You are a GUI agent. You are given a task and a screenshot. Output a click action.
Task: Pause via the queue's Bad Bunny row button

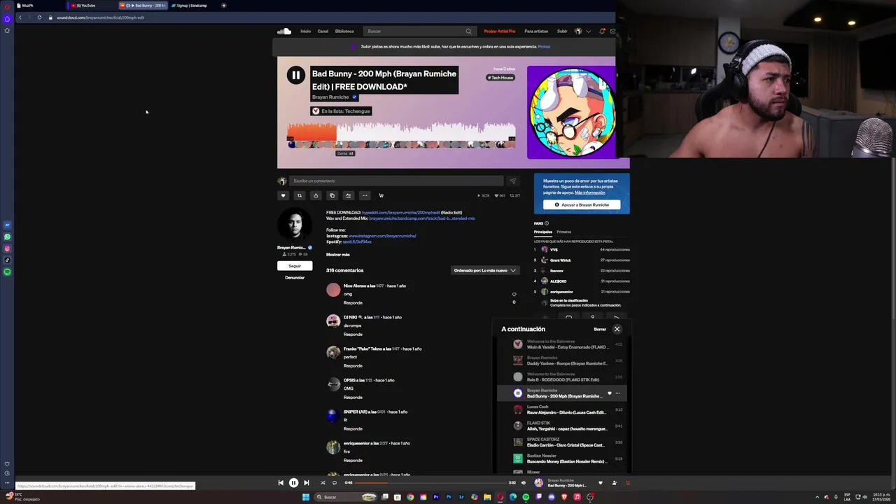(518, 393)
